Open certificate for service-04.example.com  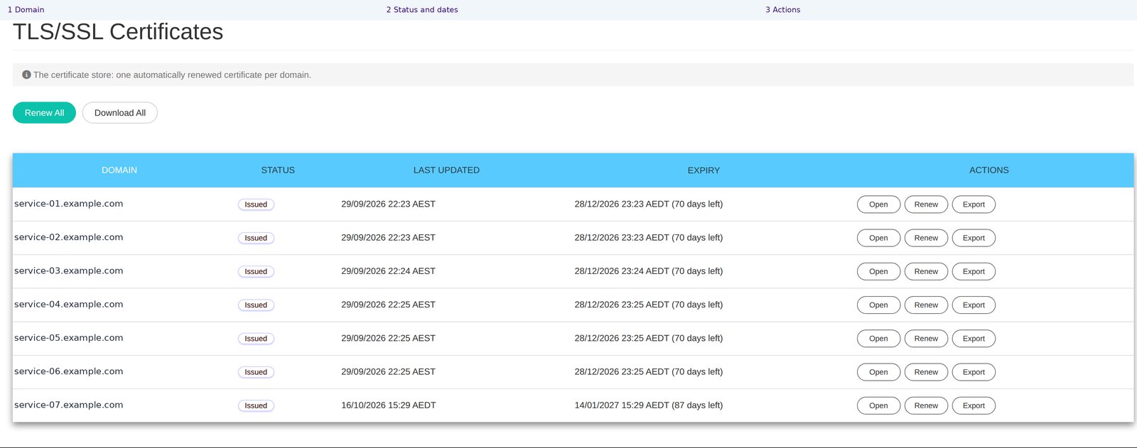click(878, 305)
